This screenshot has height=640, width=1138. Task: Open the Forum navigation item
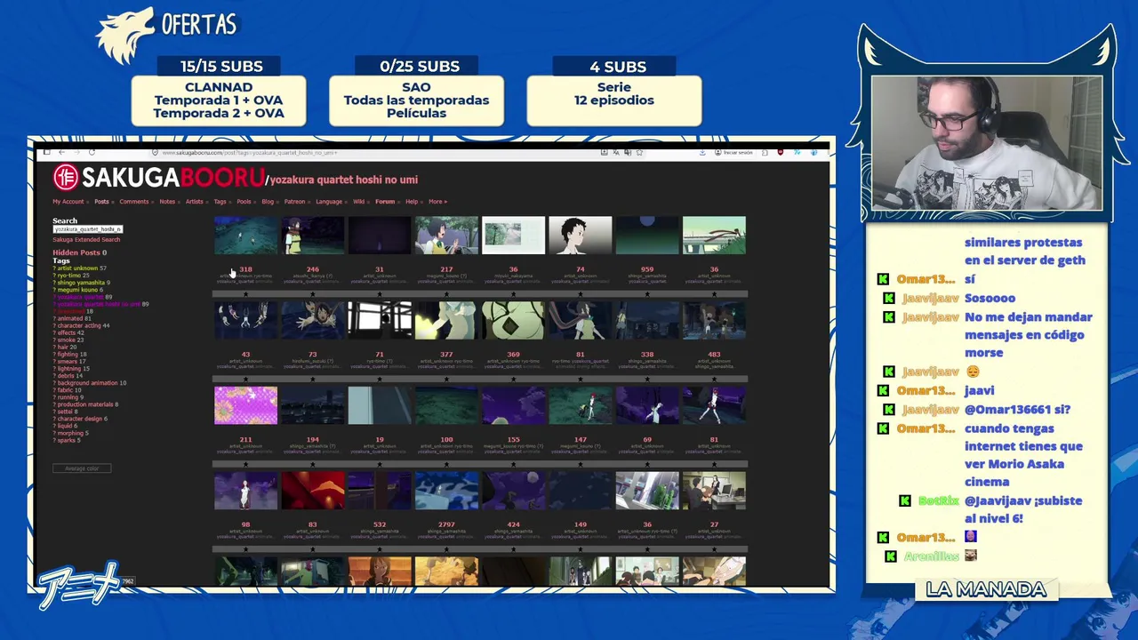384,202
